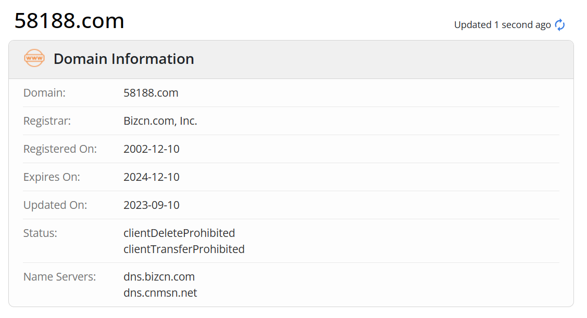This screenshot has width=587, height=318.
Task: Click the domain value 58188.com
Action: tap(151, 92)
